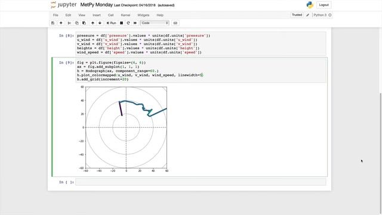Paste cells below icon
Viewport: 382px width, 215px height.
84,23
